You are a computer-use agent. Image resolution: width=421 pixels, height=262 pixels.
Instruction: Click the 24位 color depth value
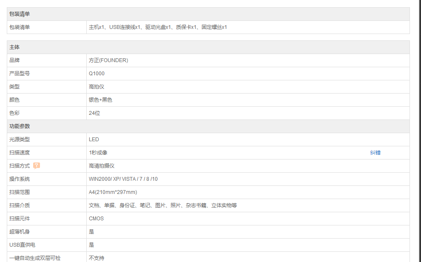pyautogui.click(x=94, y=113)
